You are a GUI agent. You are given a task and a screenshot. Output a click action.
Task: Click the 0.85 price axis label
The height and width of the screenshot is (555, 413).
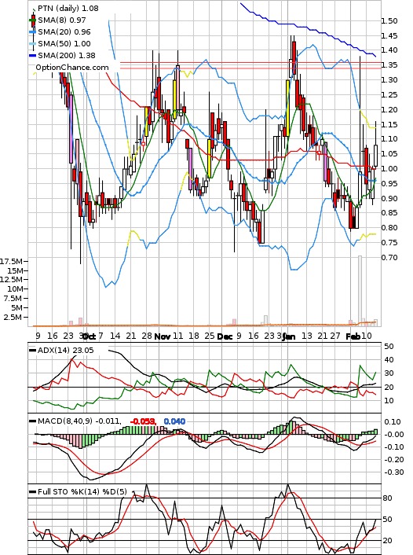click(x=389, y=213)
